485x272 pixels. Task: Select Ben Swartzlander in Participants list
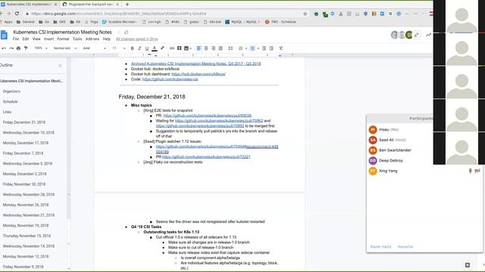(395, 150)
